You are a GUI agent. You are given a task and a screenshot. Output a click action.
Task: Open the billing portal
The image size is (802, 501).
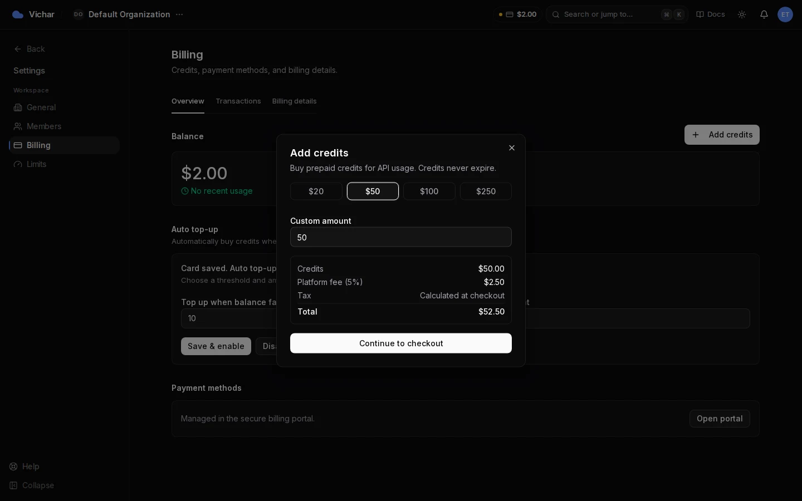[720, 419]
